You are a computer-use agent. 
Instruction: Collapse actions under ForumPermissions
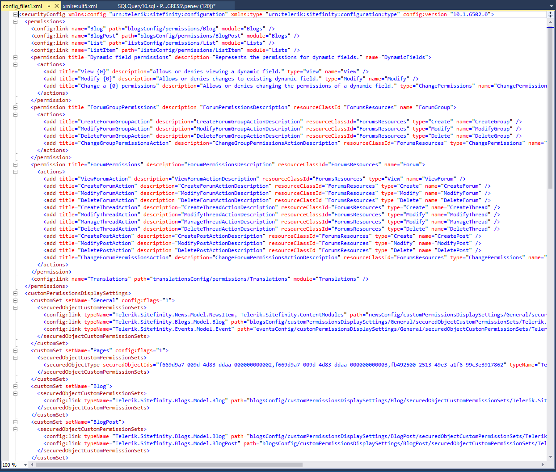pos(15,172)
